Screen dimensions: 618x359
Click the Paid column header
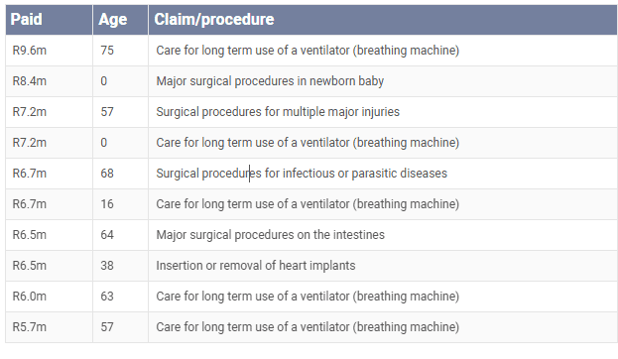coord(50,19)
